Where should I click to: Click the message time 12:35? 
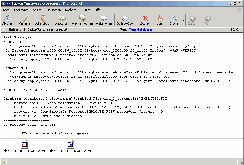tap(234, 29)
